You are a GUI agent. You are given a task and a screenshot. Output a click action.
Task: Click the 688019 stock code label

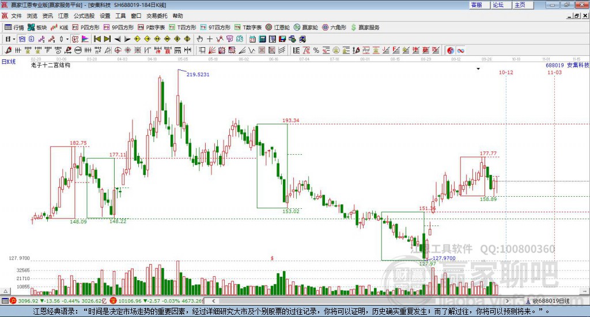[x=555, y=66]
